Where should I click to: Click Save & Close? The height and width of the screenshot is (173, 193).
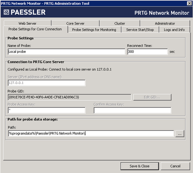(139, 166)
